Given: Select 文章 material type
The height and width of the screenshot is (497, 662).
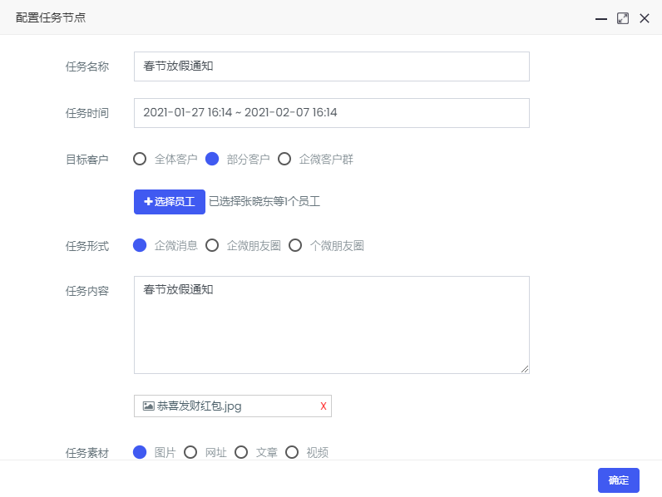Looking at the screenshot, I should tap(241, 452).
